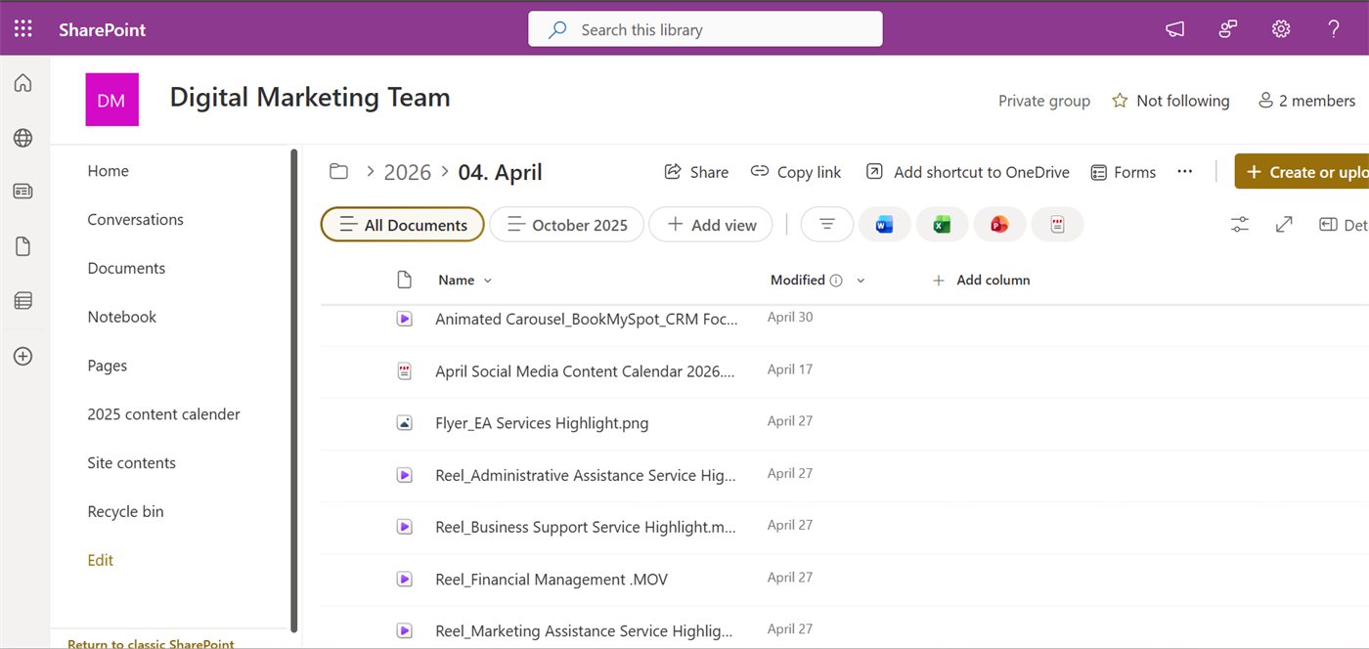Switch to the October 2025 view
This screenshot has height=649, width=1369.
tap(566, 225)
